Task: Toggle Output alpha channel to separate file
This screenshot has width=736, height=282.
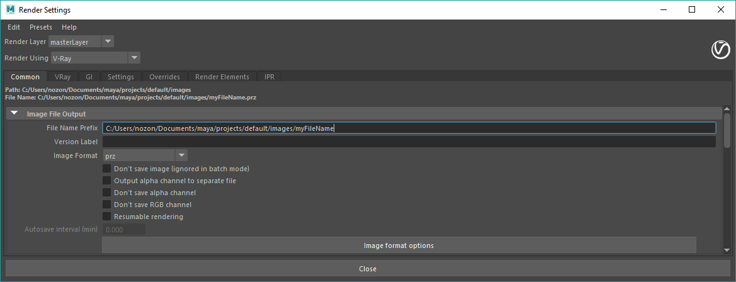Action: coord(106,181)
